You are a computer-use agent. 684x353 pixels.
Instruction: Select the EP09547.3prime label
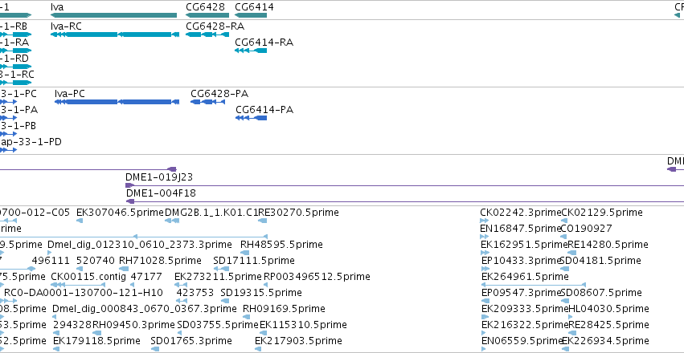[x=521, y=293]
